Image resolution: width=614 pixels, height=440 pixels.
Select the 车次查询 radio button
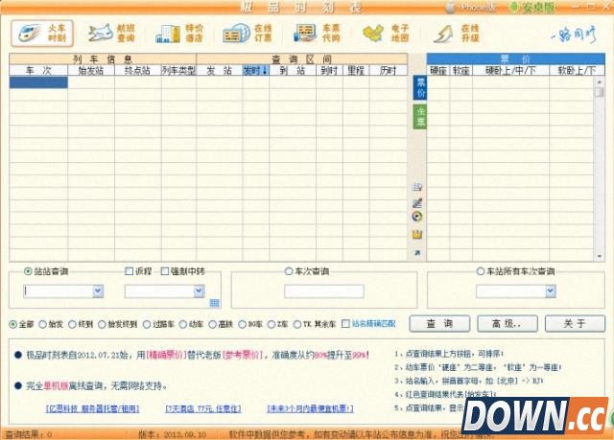point(289,270)
